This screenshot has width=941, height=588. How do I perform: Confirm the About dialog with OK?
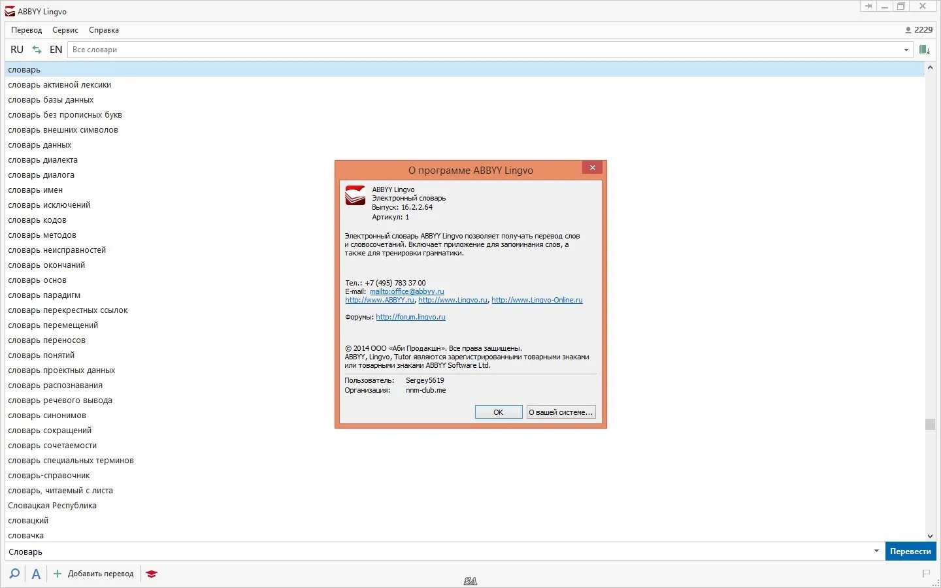click(x=499, y=412)
